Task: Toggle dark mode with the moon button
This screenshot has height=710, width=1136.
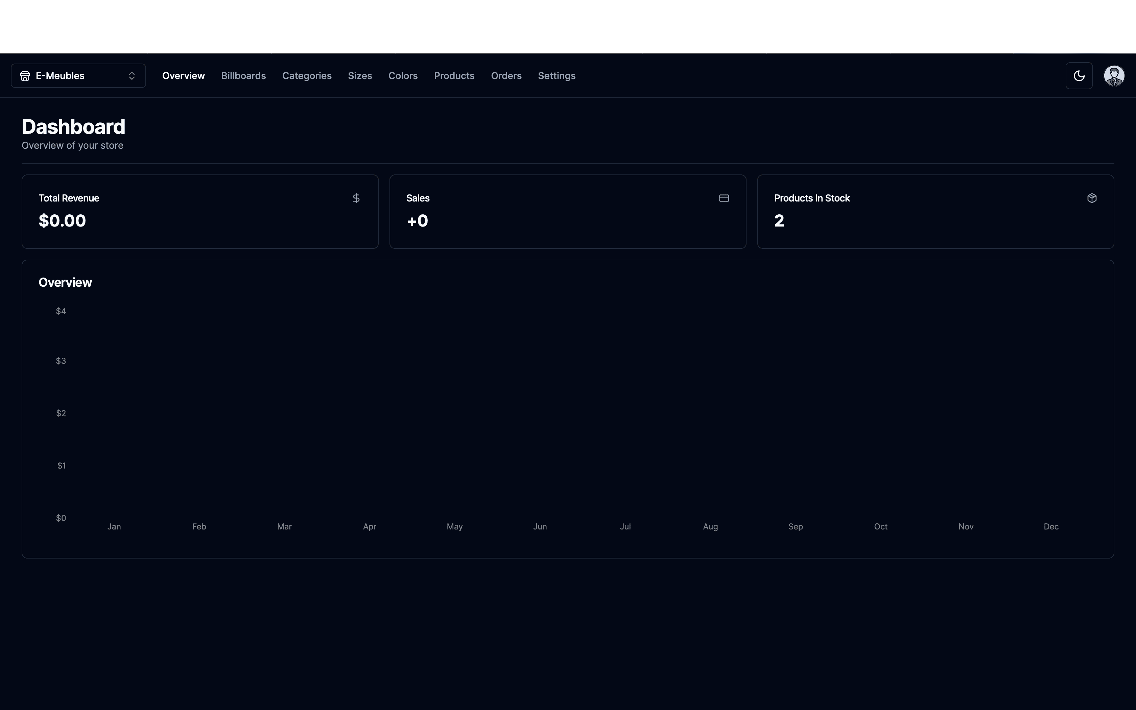Action: (1079, 76)
